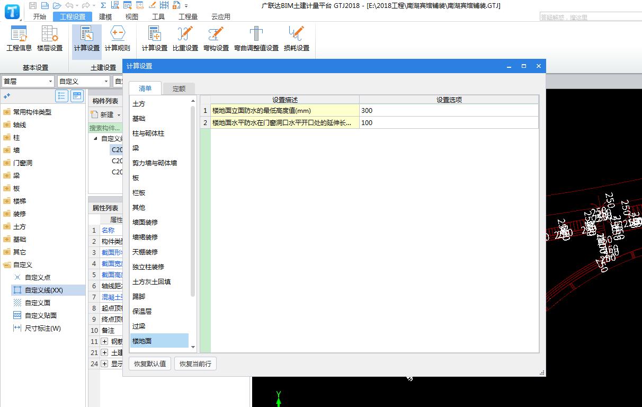Open the 工具 ribbon tab

tap(158, 16)
